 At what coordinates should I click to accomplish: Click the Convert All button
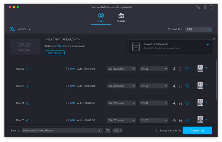coord(197,130)
